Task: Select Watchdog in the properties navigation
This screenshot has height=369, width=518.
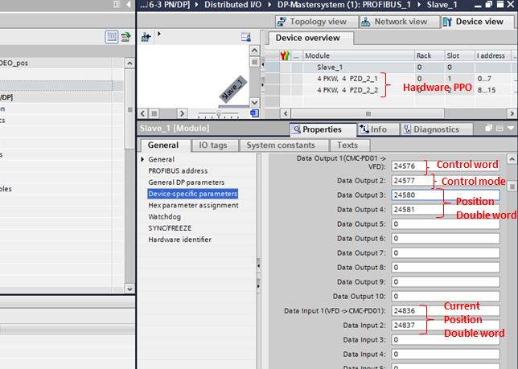Action: coord(166,217)
